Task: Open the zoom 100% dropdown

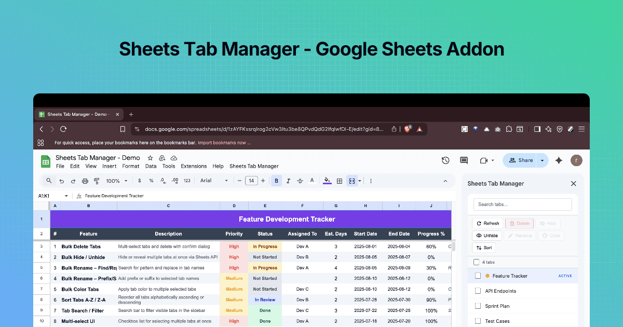Action: tap(117, 181)
